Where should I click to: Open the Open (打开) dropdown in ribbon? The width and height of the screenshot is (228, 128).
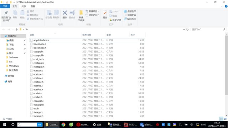114,11
